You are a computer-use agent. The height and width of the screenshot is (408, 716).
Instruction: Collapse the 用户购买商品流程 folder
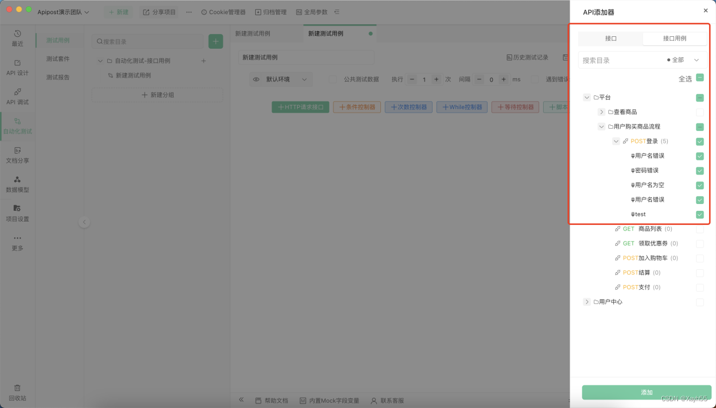click(x=601, y=126)
